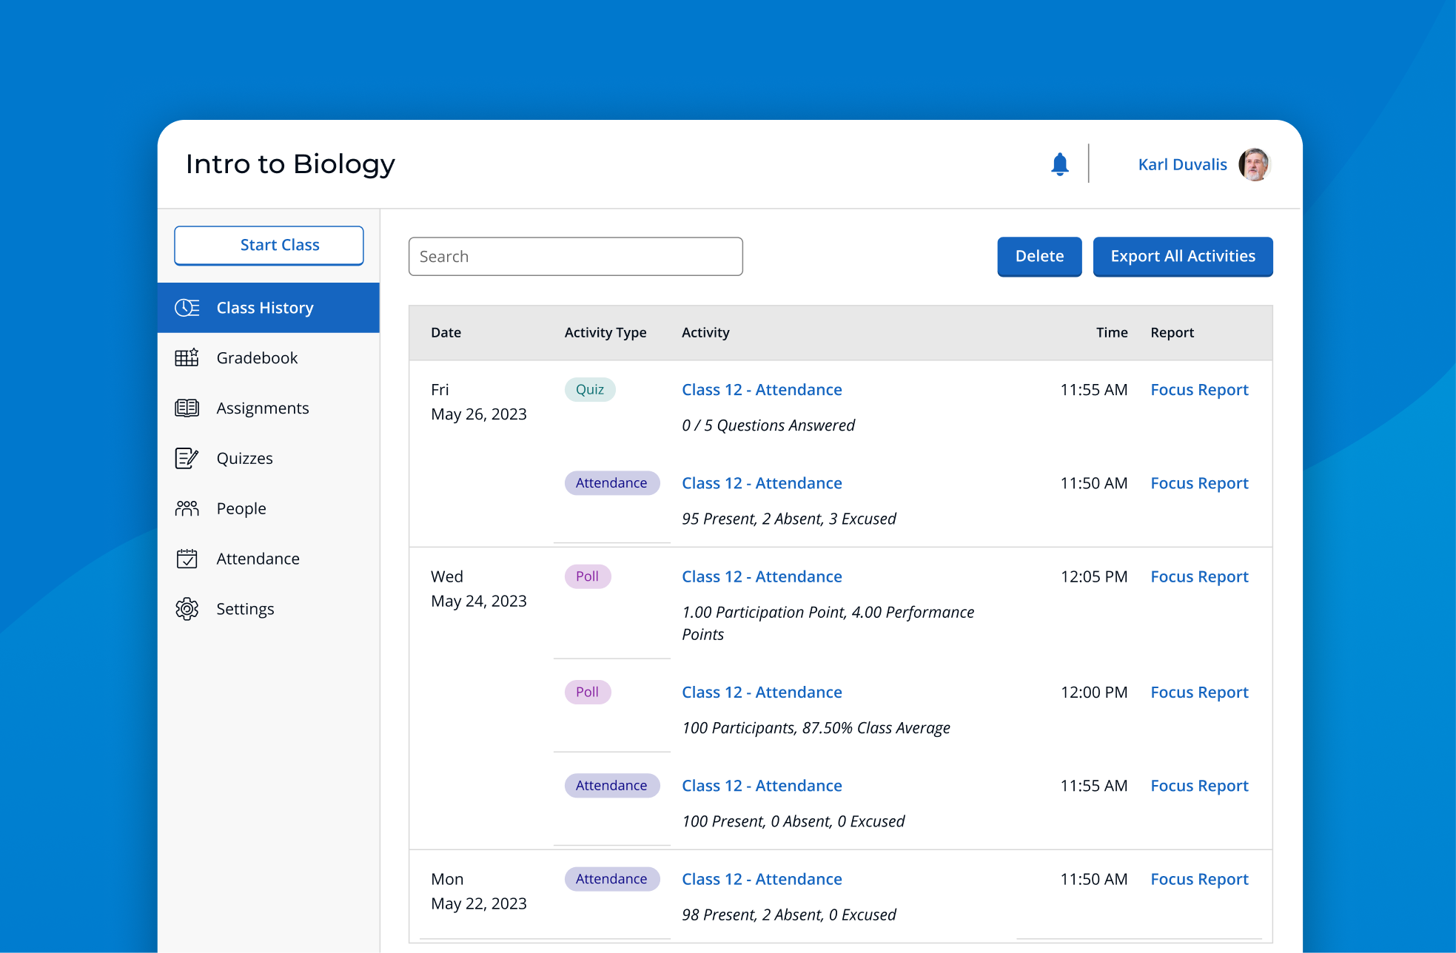Click the notification bell icon
Image resolution: width=1456 pixels, height=953 pixels.
point(1059,164)
